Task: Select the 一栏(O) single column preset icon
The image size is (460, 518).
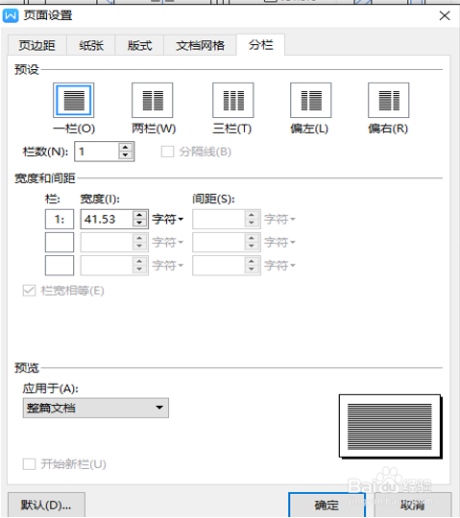Action: coord(73,101)
